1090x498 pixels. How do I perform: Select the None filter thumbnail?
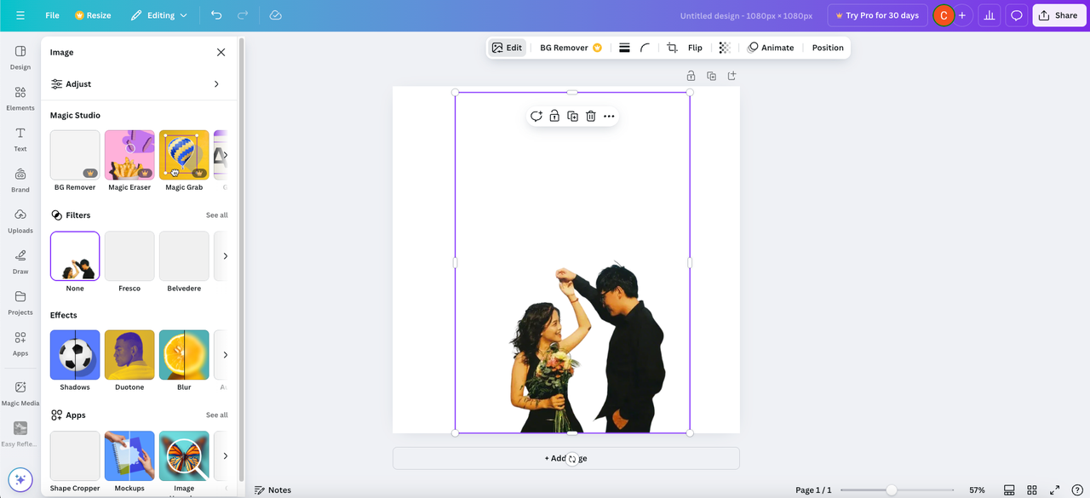point(75,256)
